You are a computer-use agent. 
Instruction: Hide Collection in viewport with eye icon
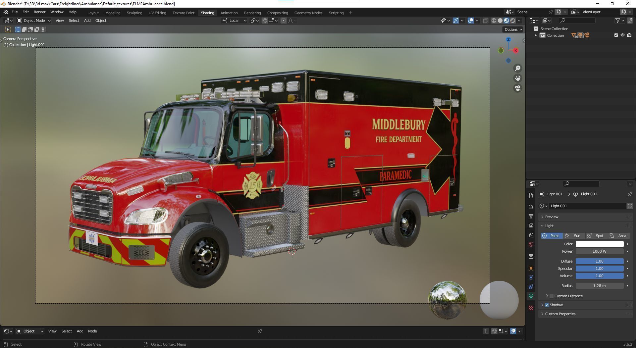coord(622,35)
